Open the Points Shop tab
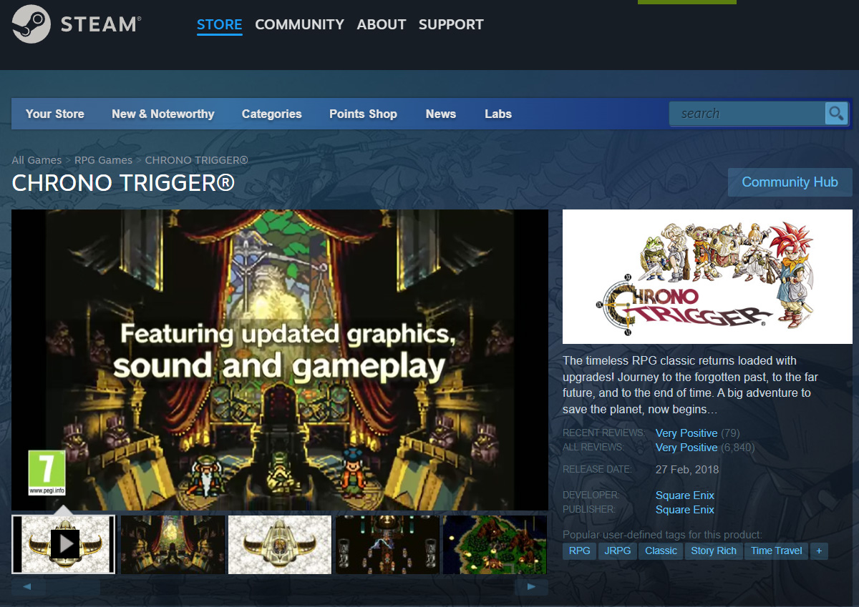The image size is (859, 607). 363,114
